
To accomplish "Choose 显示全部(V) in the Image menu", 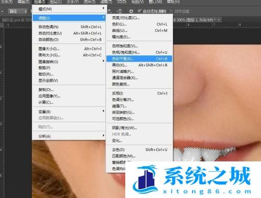I will [69, 80].
